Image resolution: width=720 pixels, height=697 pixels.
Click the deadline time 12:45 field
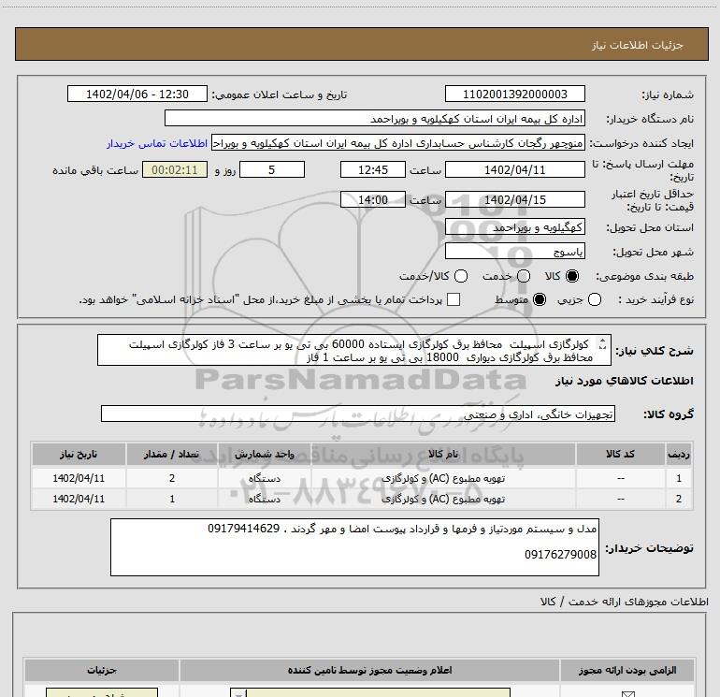373,170
